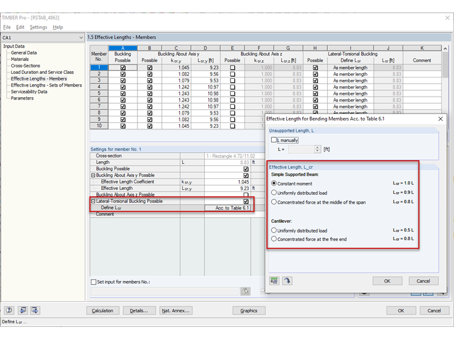Select Effective Lengths - Members tree item

[x=39, y=79]
